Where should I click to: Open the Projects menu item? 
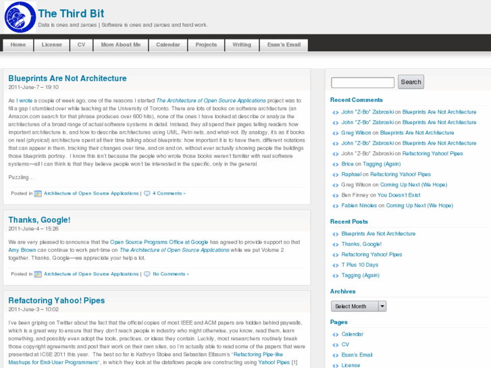coord(206,45)
